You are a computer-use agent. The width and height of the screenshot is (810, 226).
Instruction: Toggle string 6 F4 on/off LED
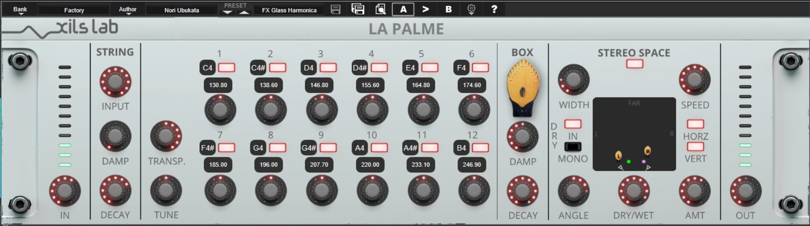coord(480,67)
